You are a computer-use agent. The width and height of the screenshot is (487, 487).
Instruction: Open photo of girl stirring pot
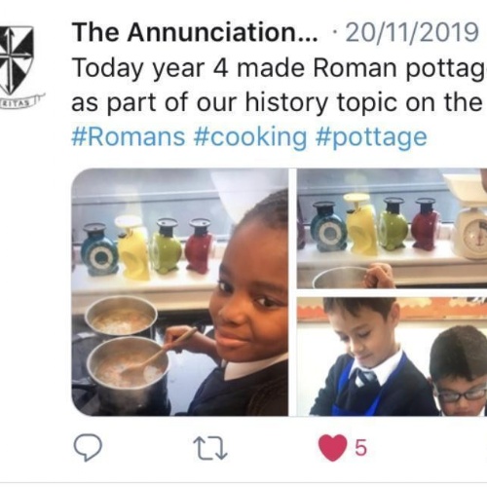[x=180, y=292]
